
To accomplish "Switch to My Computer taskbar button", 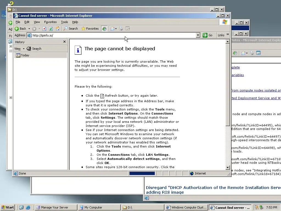I will (100, 207).
